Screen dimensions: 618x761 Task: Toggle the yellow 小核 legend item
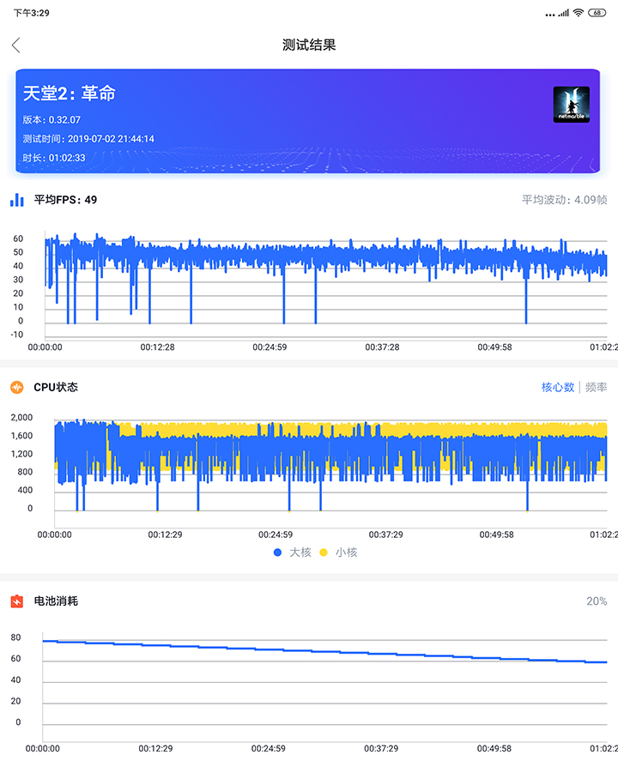pos(338,553)
